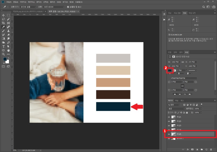The width and height of the screenshot is (217, 152).
Task: Select the Ellipse shape tool
Action: point(4,50)
